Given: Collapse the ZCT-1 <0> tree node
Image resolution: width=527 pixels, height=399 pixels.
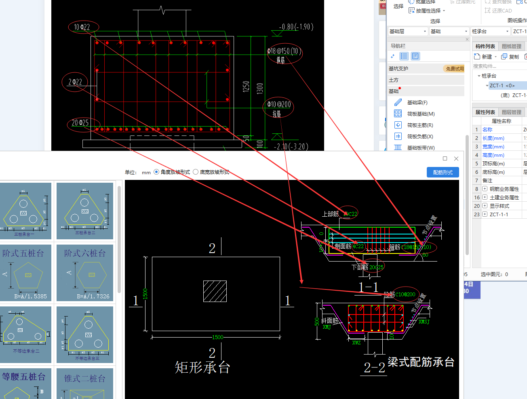Looking at the screenshot, I should 487,86.
